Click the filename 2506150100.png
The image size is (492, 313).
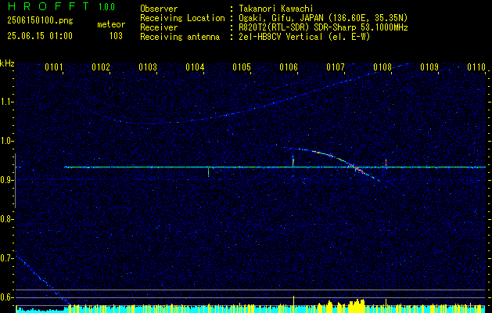click(x=40, y=21)
